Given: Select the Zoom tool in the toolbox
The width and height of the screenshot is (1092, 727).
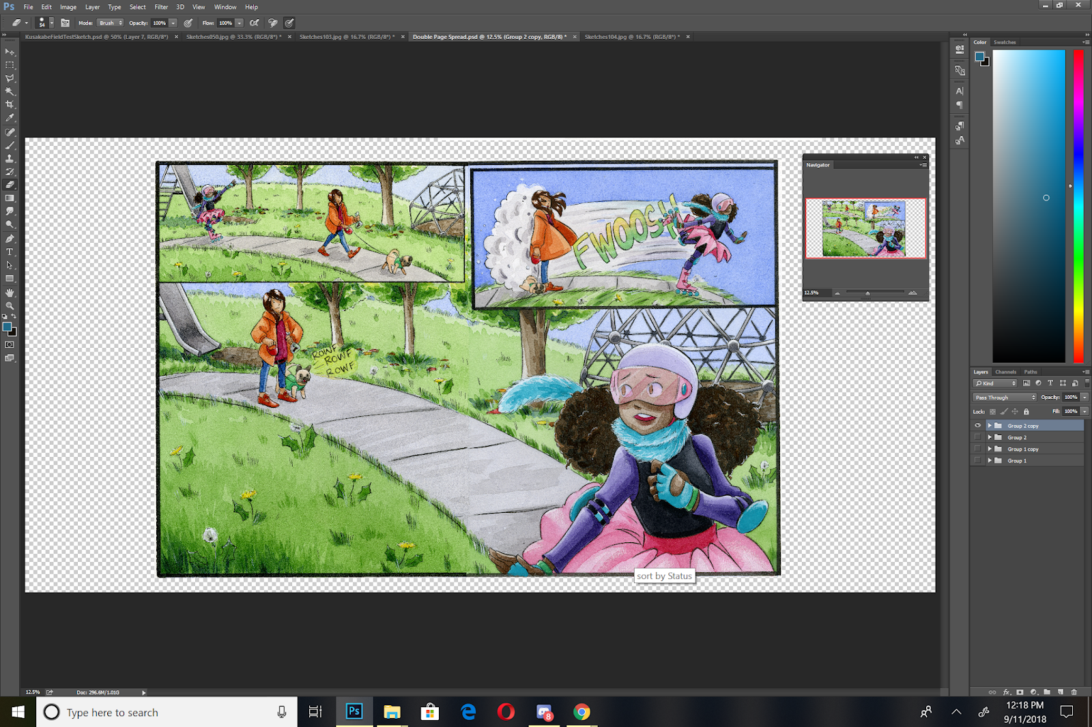Looking at the screenshot, I should 10,306.
